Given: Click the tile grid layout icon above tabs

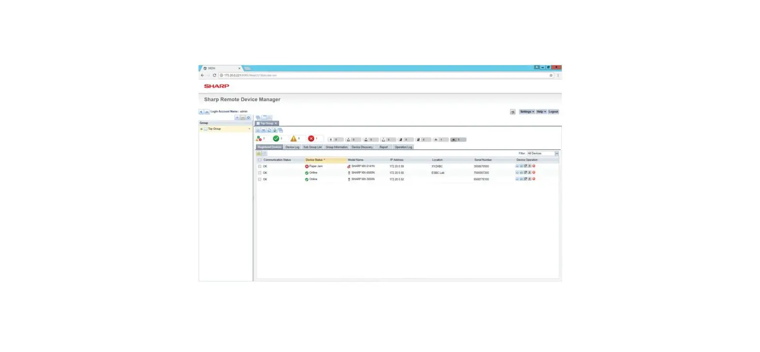Looking at the screenshot, I should [x=269, y=118].
